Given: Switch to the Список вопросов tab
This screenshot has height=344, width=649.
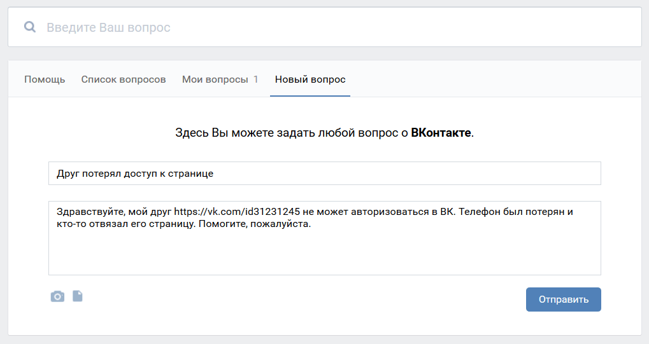Looking at the screenshot, I should [x=124, y=79].
